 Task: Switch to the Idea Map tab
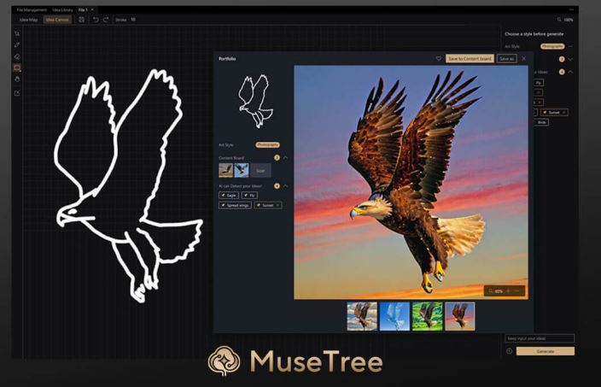pos(28,19)
